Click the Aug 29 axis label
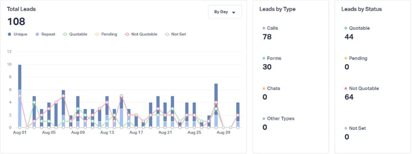The image size is (412, 154). pyautogui.click(x=224, y=132)
